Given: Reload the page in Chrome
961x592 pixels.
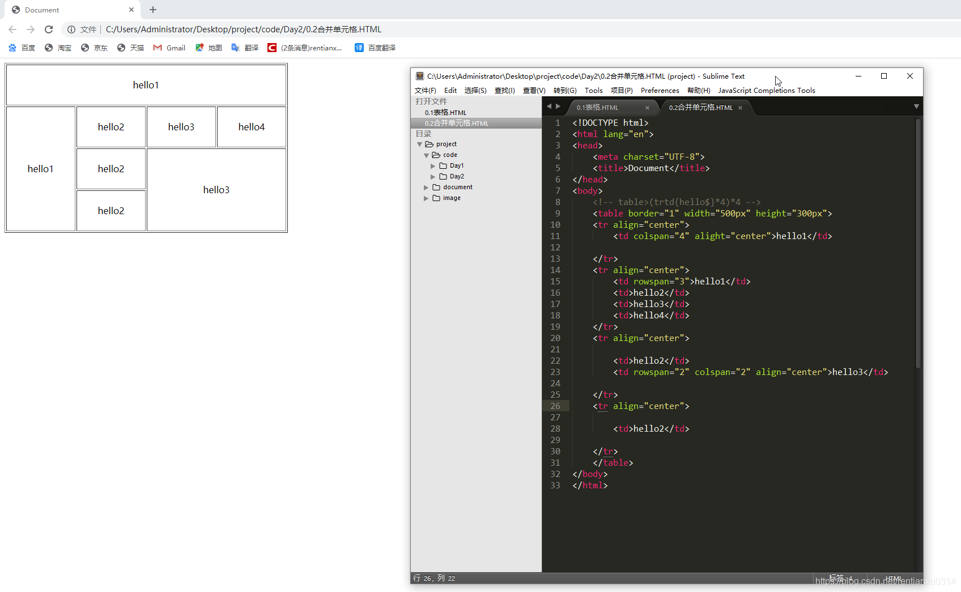Looking at the screenshot, I should pyautogui.click(x=49, y=29).
